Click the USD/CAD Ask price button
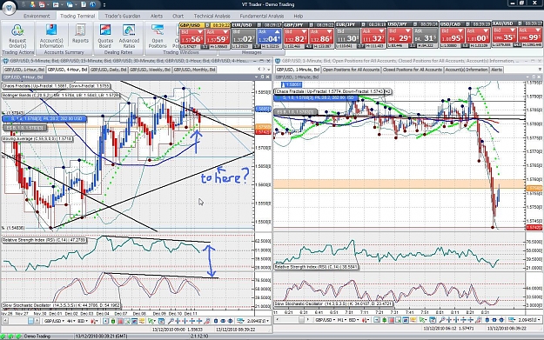The height and width of the screenshot is (340, 544). pos(477,36)
